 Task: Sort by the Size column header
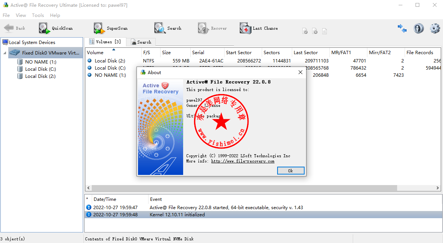tap(175, 53)
